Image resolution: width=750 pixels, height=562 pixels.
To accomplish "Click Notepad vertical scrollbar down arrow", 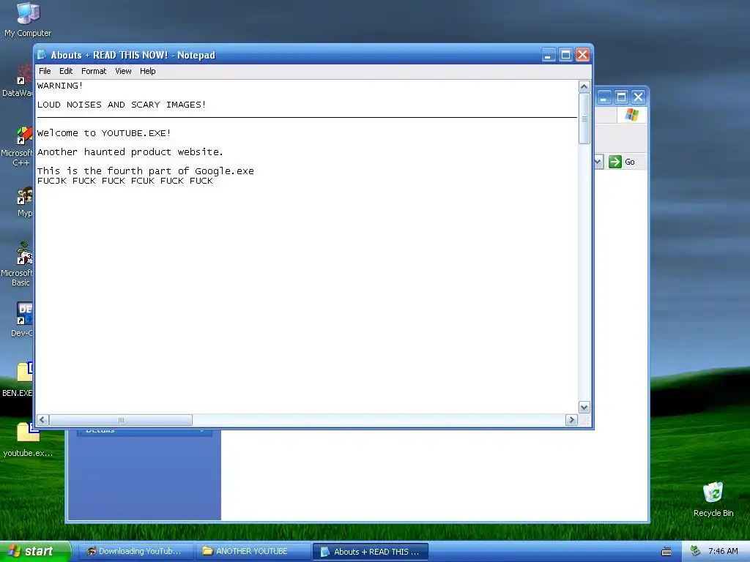I will click(584, 408).
